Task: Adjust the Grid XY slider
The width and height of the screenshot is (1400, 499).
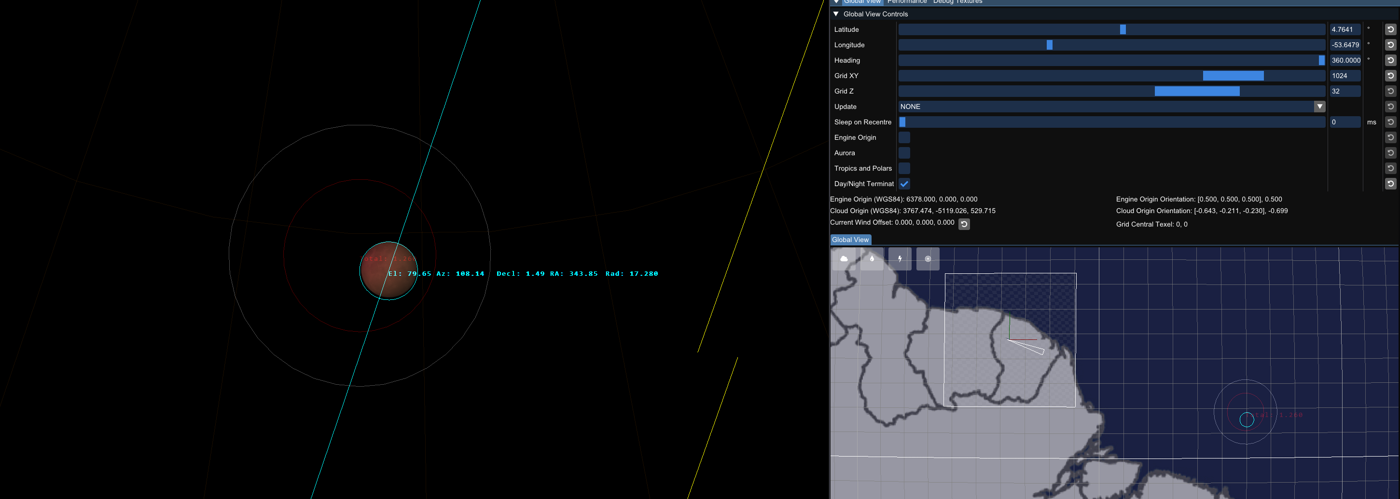Action: pos(1112,76)
